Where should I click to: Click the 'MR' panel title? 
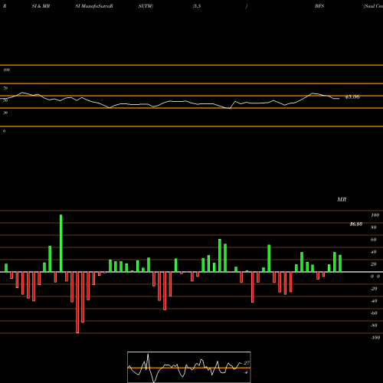pos(342,199)
